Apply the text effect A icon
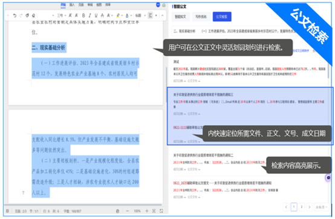Image resolution: width=335 pixels, height=219 pixels. click(x=108, y=15)
